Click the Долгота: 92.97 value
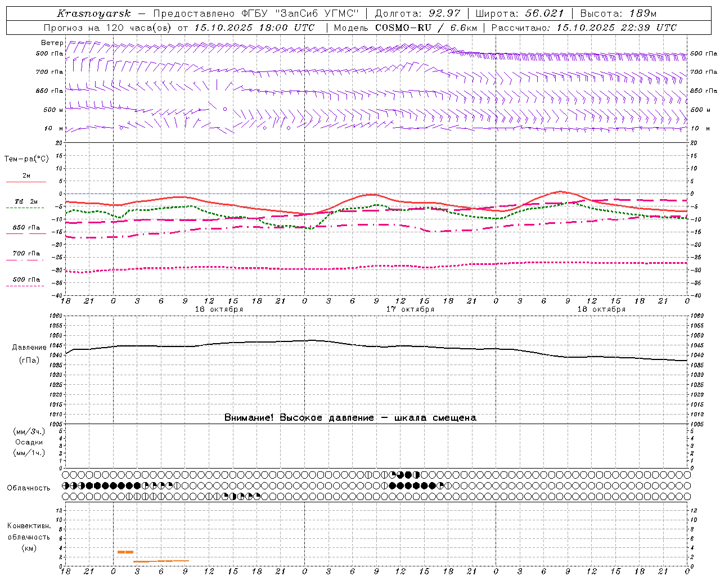Image resolution: width=720 pixels, height=576 pixels. 417,13
